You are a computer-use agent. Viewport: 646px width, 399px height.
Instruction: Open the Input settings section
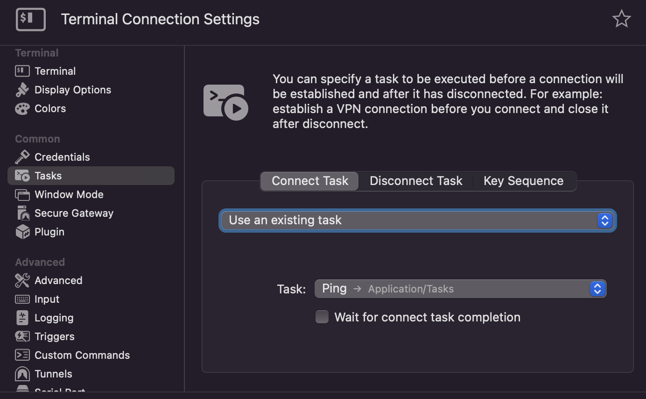[x=47, y=299]
